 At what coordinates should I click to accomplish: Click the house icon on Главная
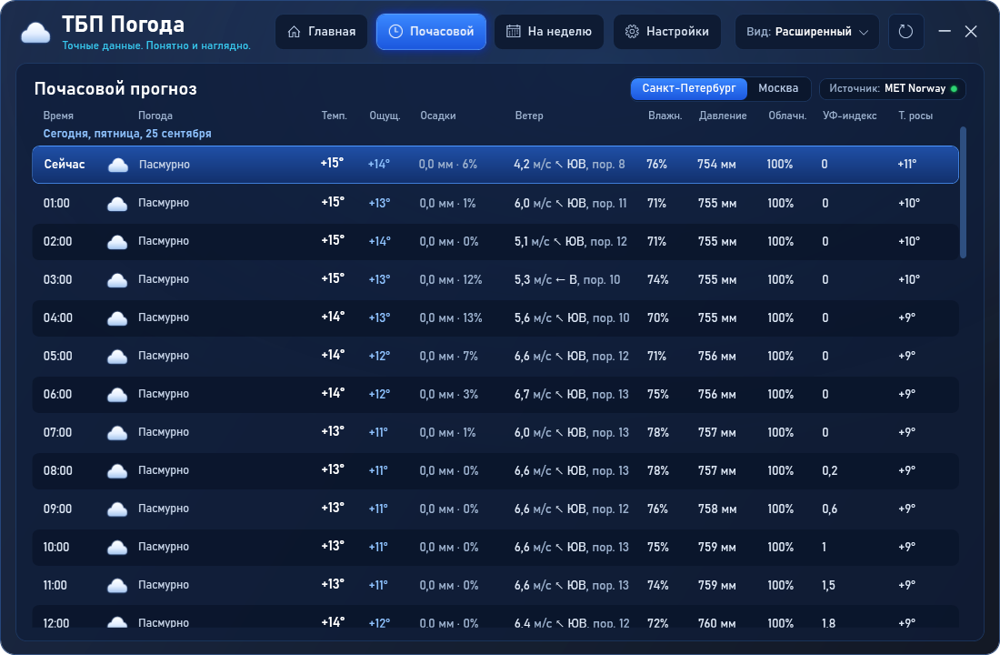pos(294,31)
